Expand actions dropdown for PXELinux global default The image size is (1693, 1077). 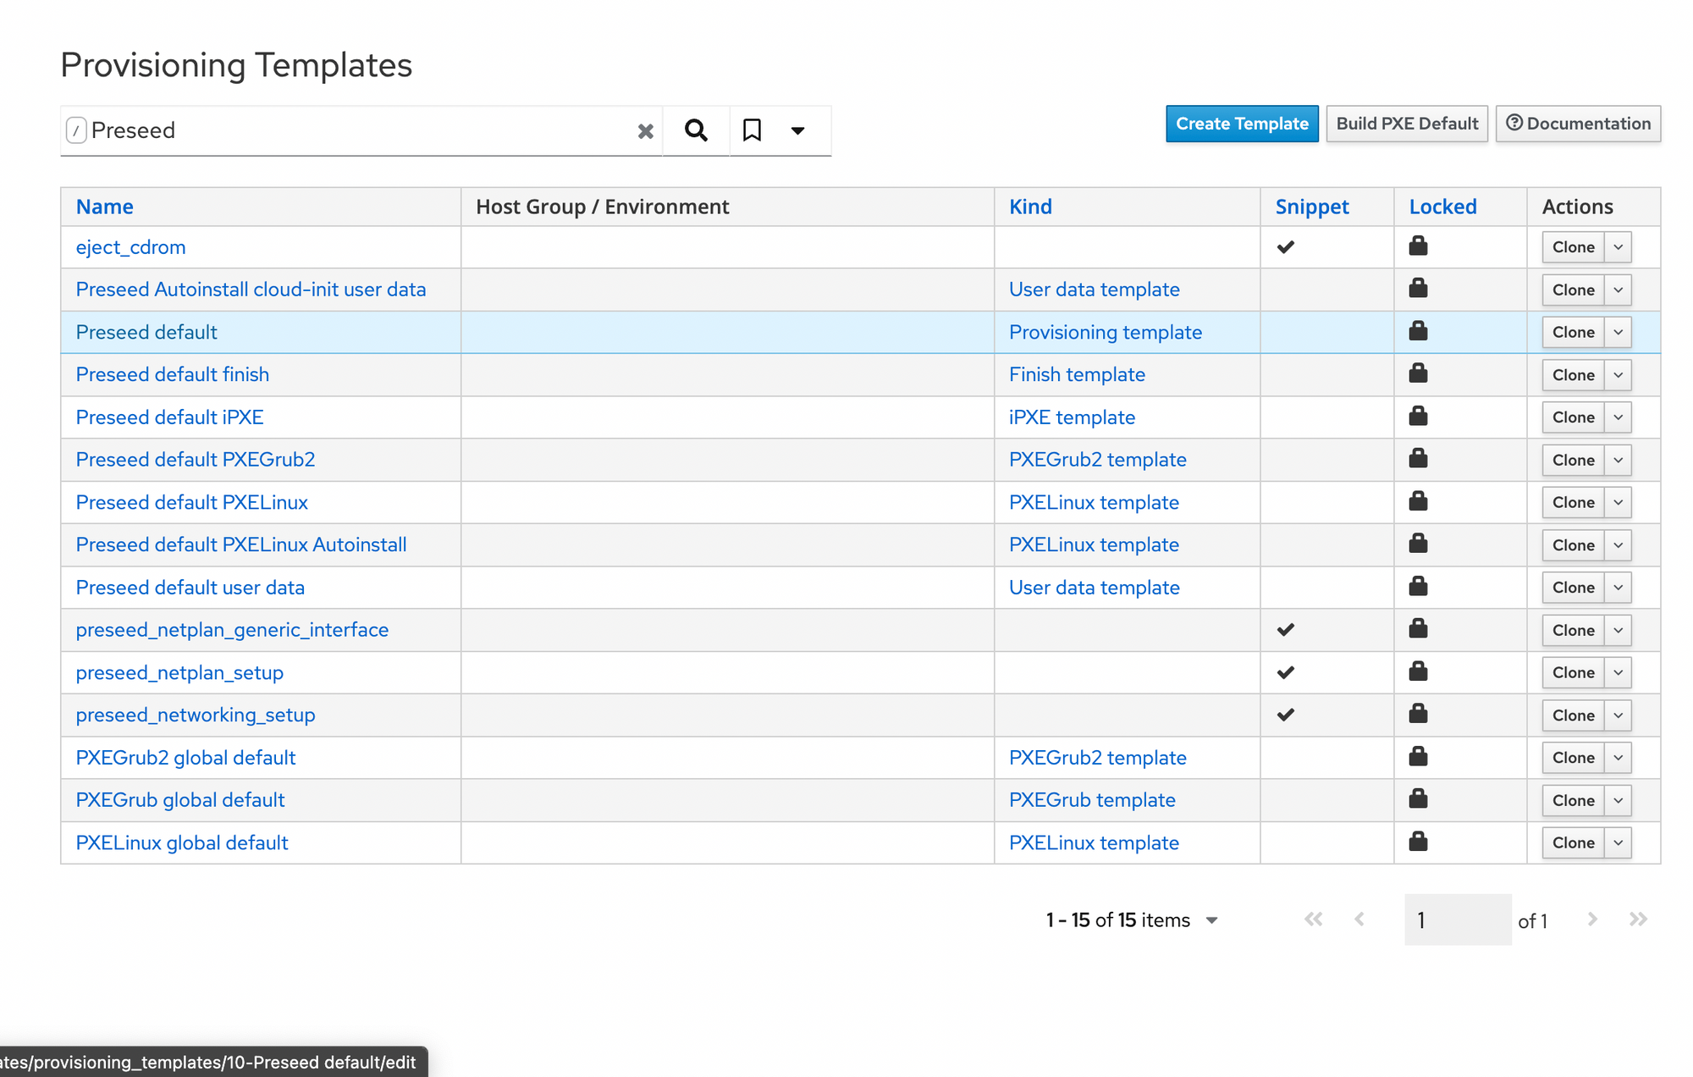point(1618,842)
